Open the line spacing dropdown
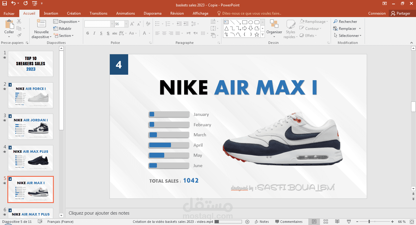Image resolution: width=416 pixels, height=225 pixels. (x=195, y=24)
